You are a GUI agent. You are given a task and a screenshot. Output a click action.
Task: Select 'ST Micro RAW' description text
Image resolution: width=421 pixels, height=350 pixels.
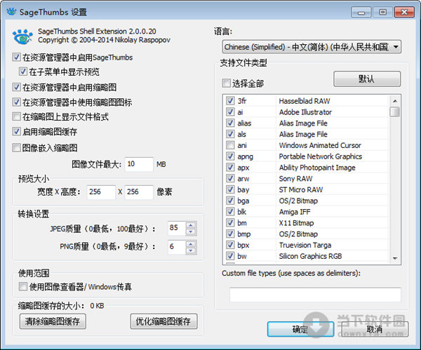[301, 189]
